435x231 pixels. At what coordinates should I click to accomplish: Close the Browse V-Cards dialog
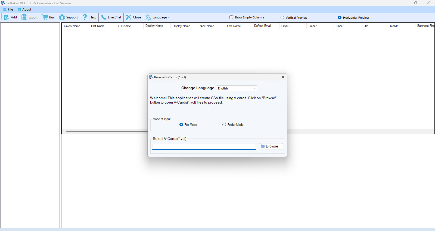(x=283, y=77)
